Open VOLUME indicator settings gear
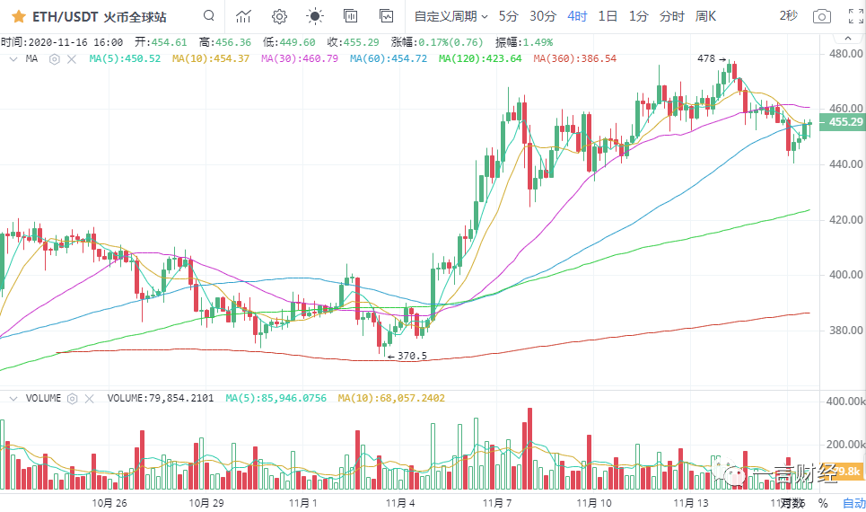 [x=73, y=398]
